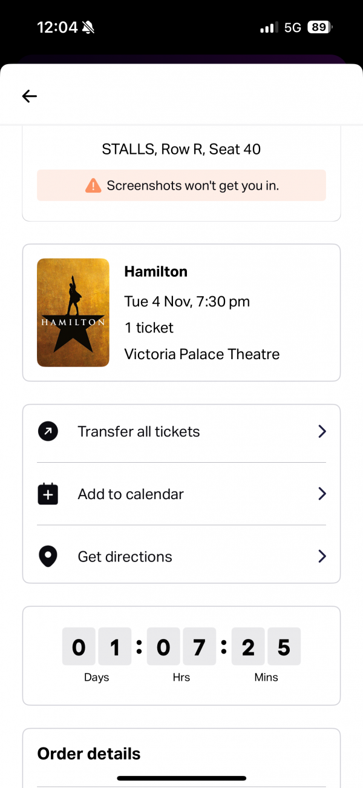Tap the cellular signal bars icon

click(x=268, y=27)
